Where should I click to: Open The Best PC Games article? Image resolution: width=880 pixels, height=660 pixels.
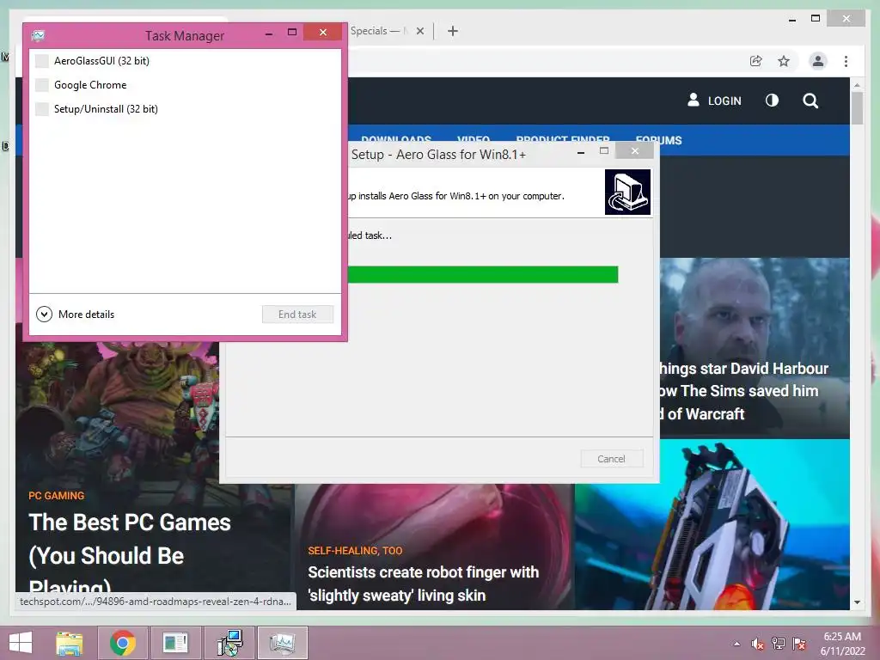[130, 553]
